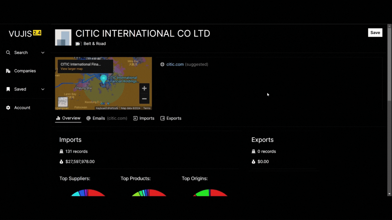Open the citic.com website link
The image size is (392, 220).
(175, 65)
